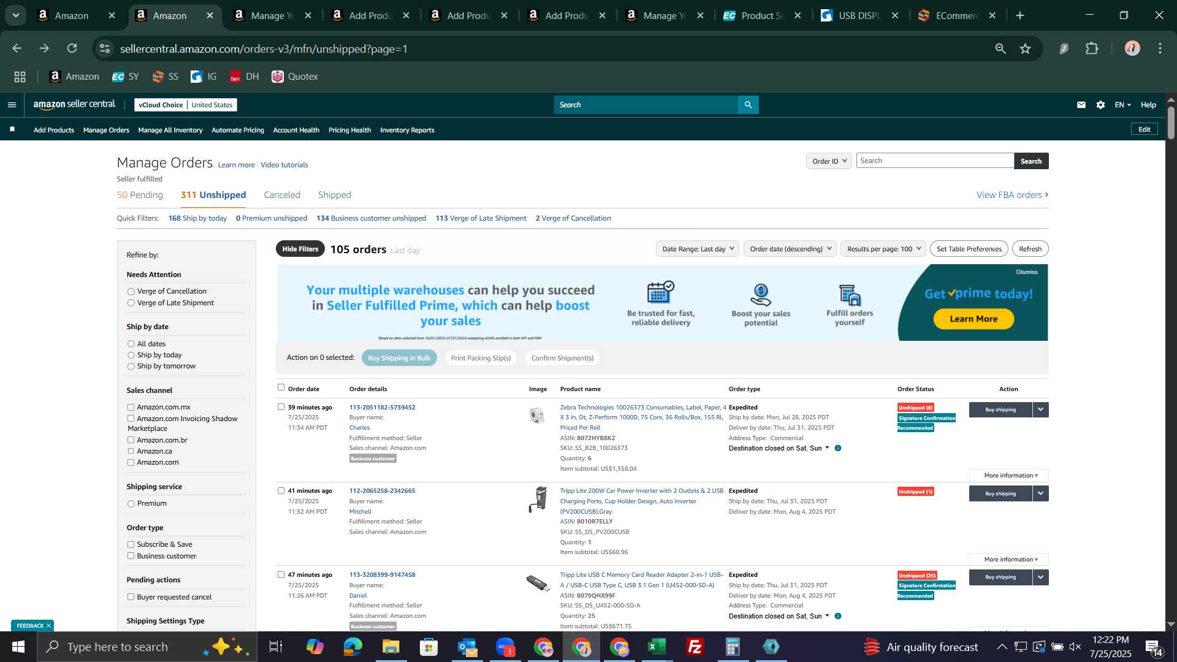Open the Zebra label product thumbnail

(537, 416)
